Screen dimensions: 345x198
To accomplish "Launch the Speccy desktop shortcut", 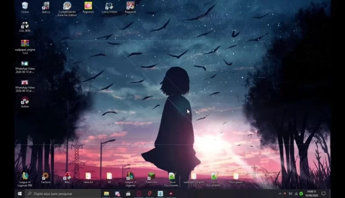I will [x=46, y=7].
